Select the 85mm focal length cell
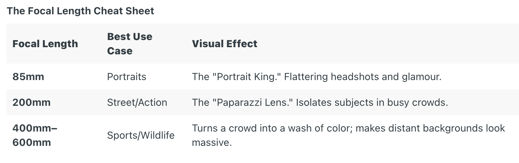 (28, 77)
